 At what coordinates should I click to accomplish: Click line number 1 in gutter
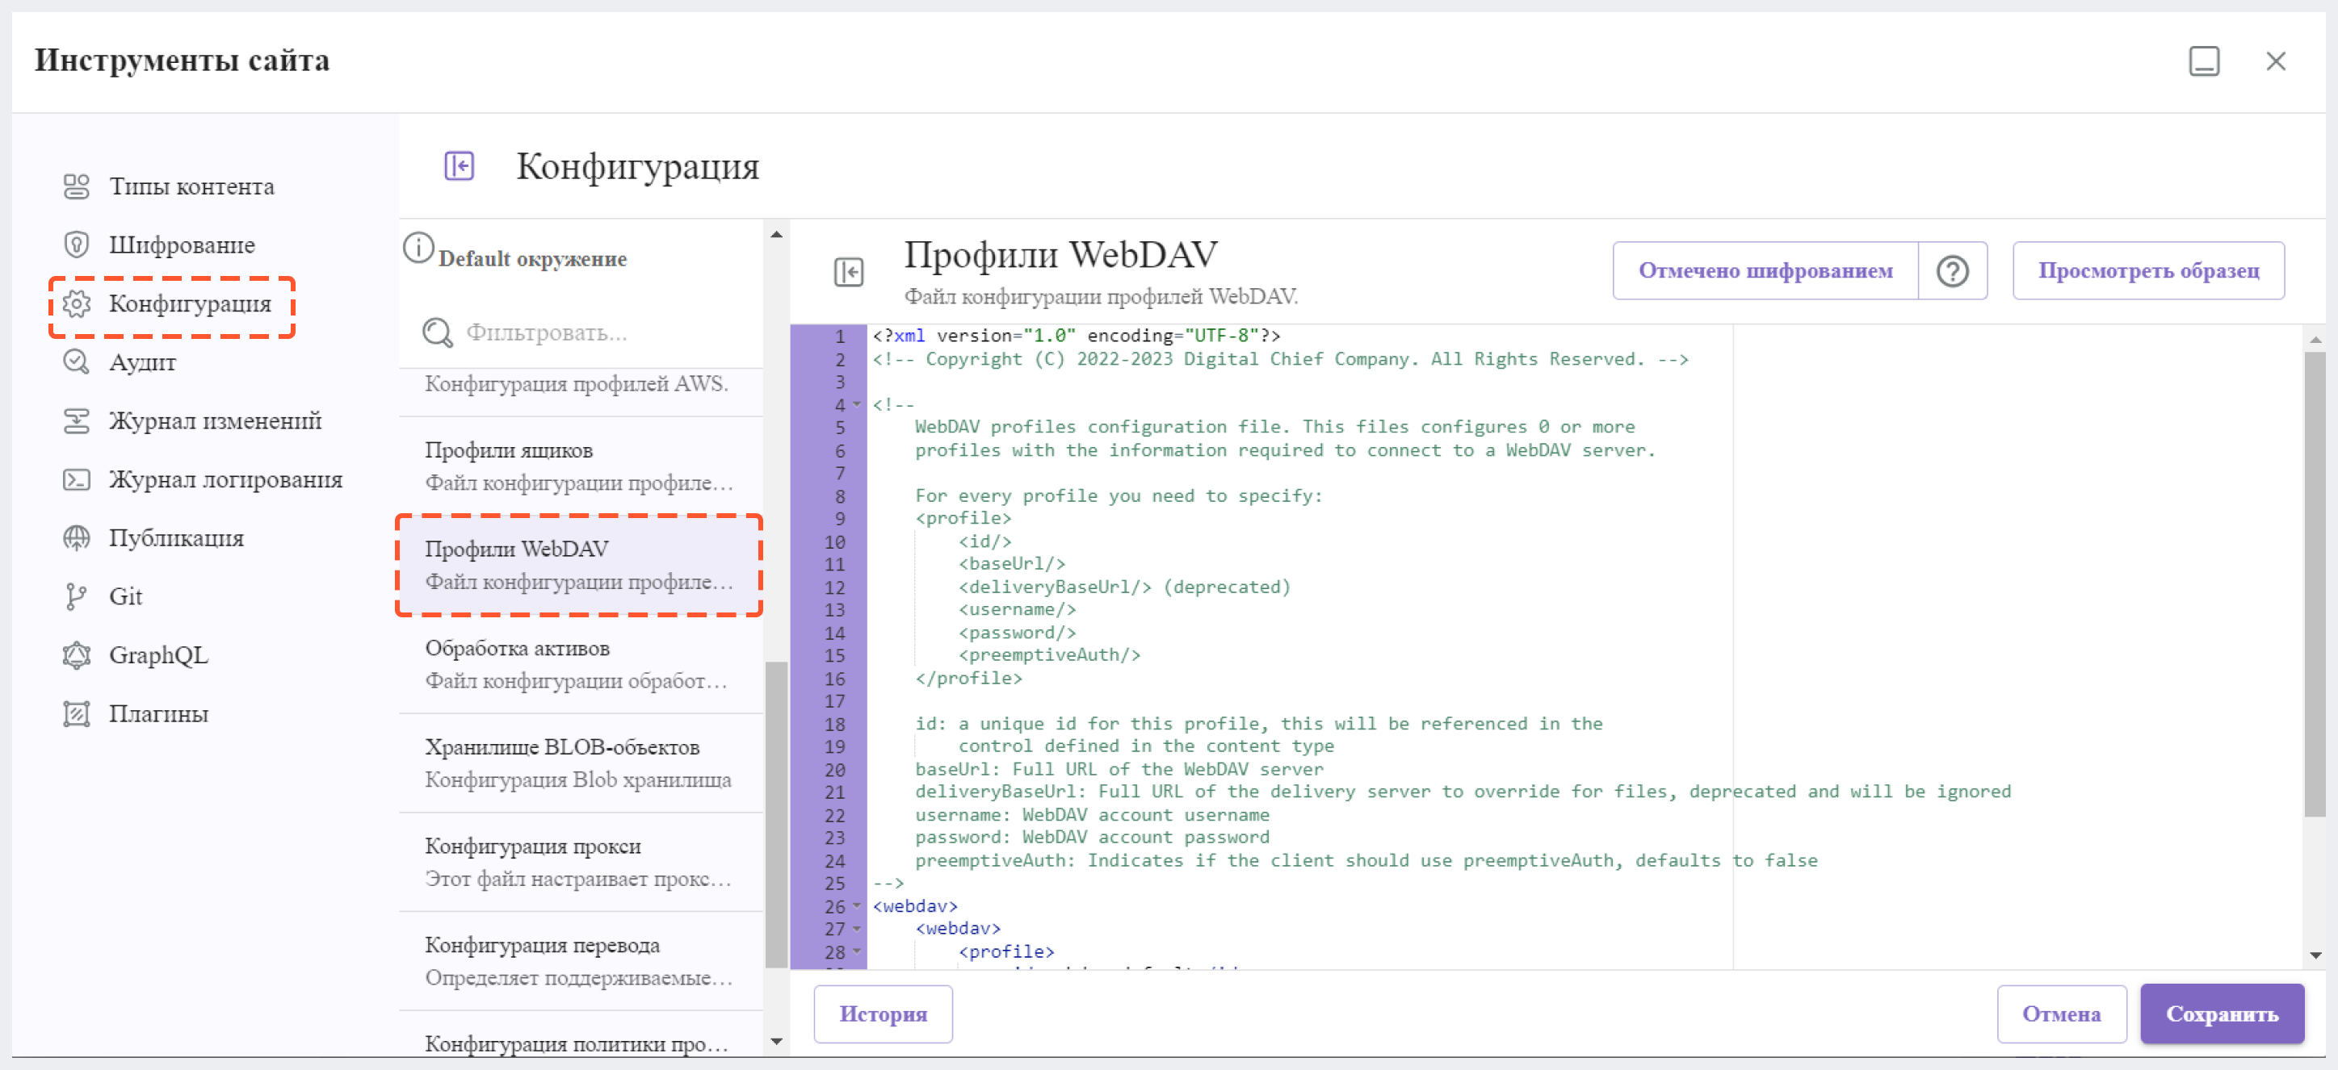840,336
